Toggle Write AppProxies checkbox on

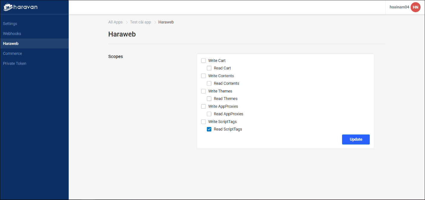[x=204, y=107]
